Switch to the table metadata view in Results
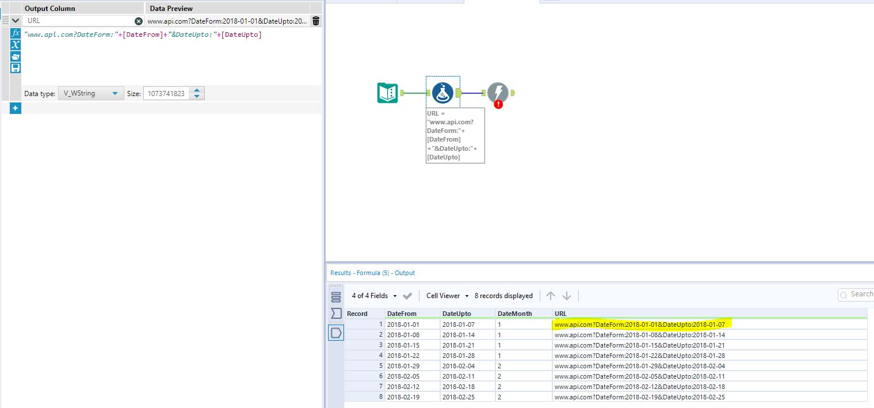Viewport: 874px width, 408px height. (x=336, y=296)
